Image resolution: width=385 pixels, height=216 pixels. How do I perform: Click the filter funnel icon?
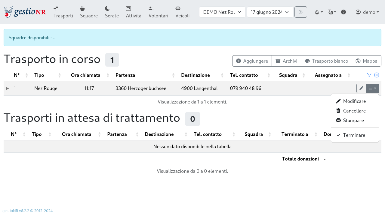(369, 75)
